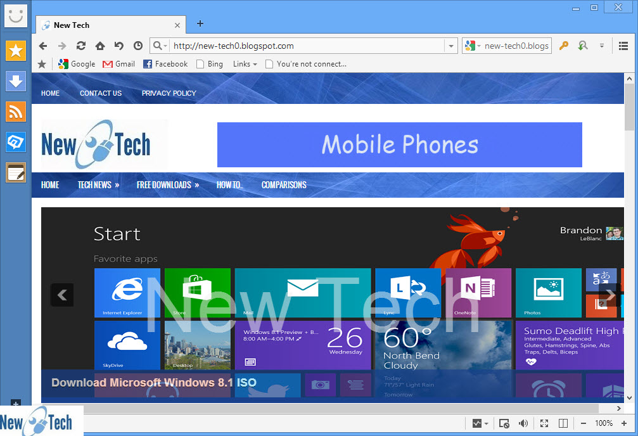Go forward with the Forward arrow
The height and width of the screenshot is (436, 638).
(x=62, y=46)
